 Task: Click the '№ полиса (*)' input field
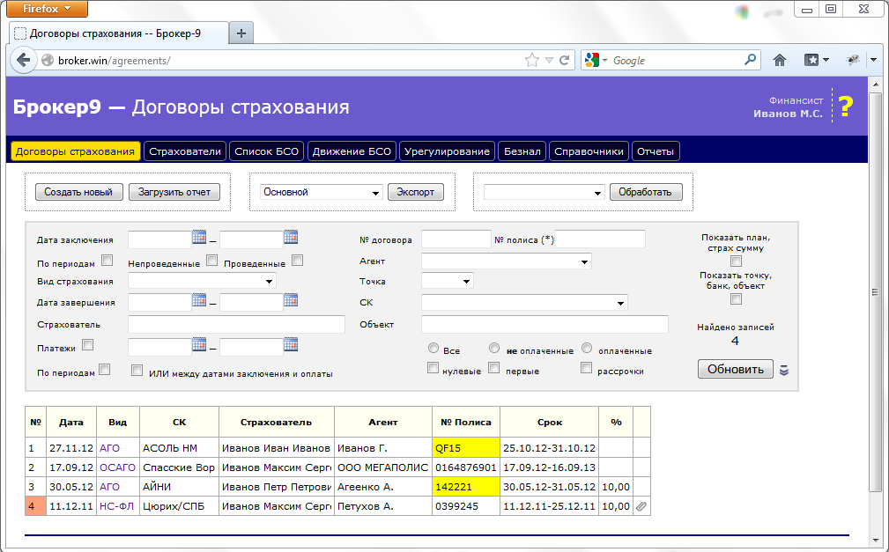point(600,239)
